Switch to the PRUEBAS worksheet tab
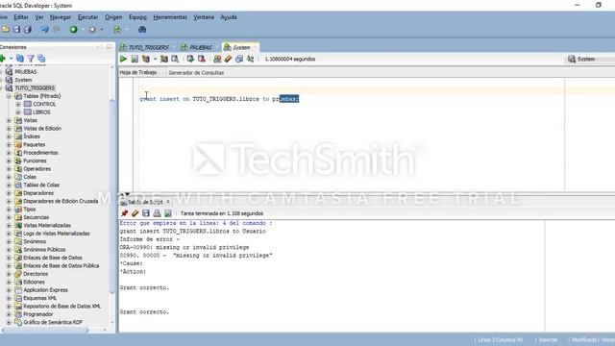Viewport: 615px width, 346px height. 200,47
